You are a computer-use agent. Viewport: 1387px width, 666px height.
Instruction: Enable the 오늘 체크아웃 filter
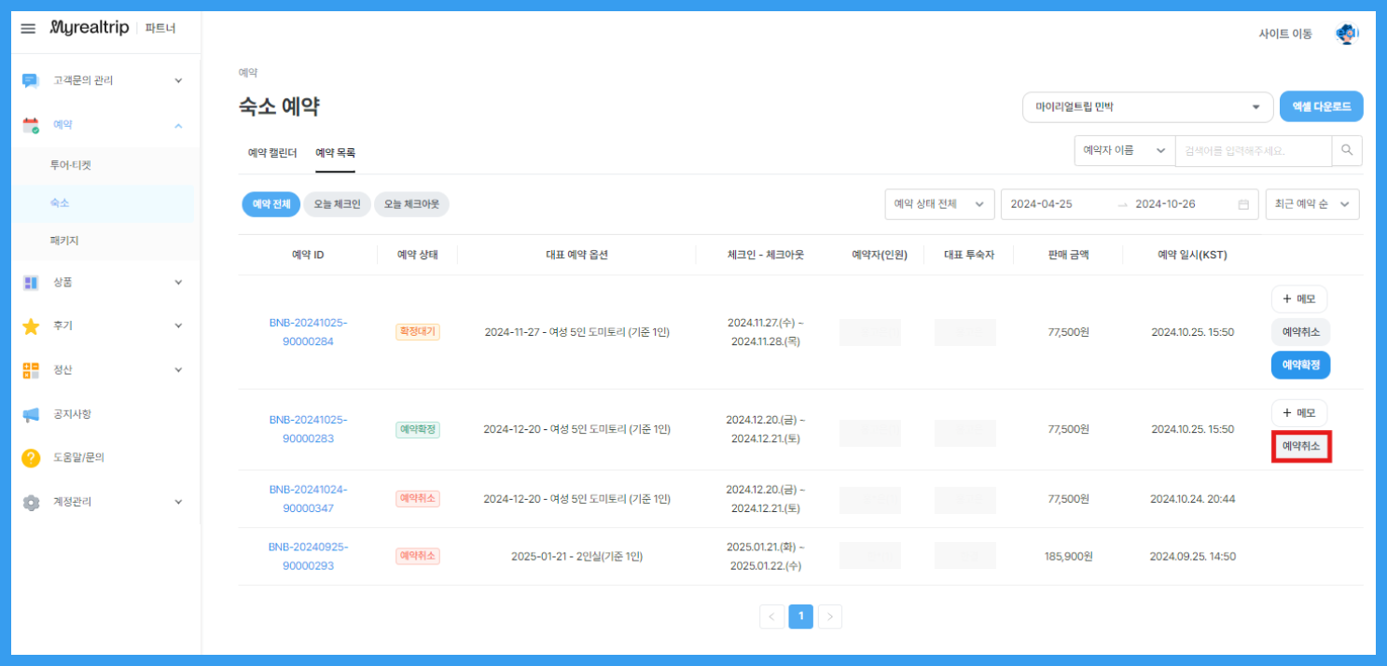[x=411, y=203]
